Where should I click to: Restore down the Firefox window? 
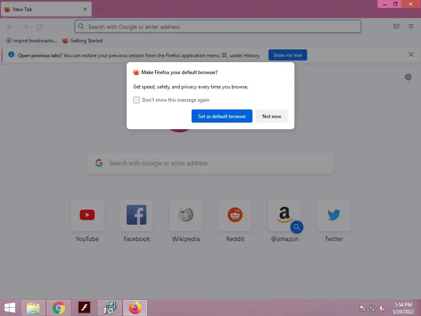click(396, 4)
